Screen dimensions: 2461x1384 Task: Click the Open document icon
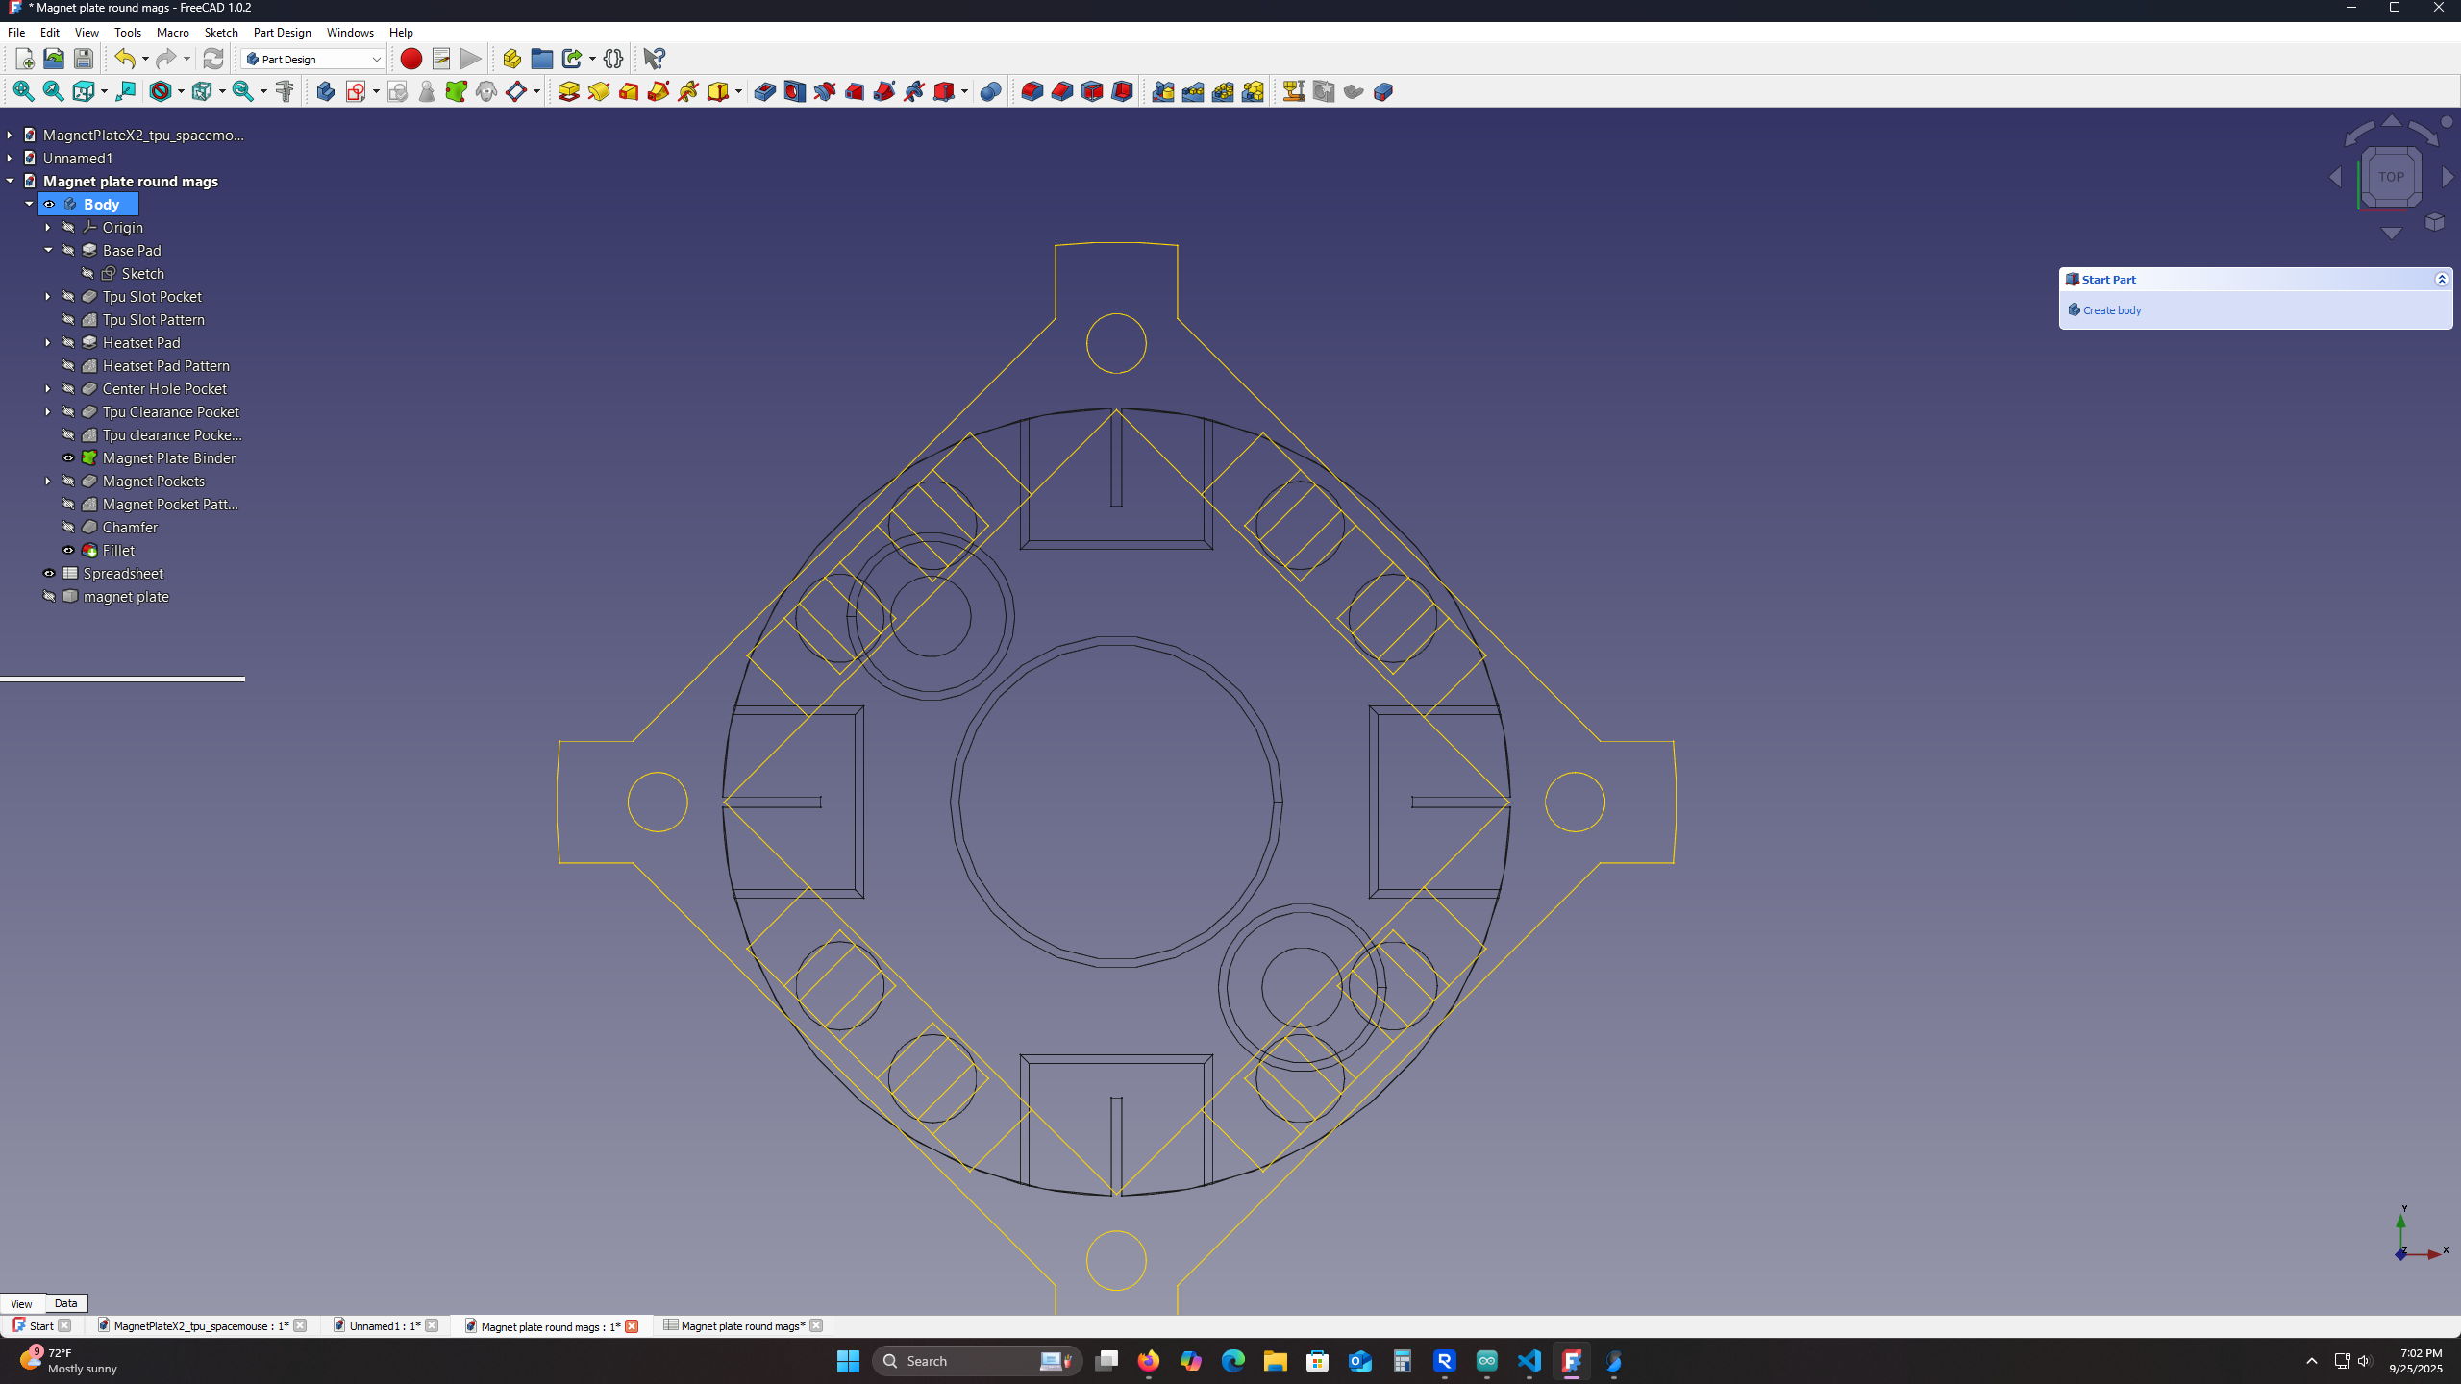coord(54,59)
